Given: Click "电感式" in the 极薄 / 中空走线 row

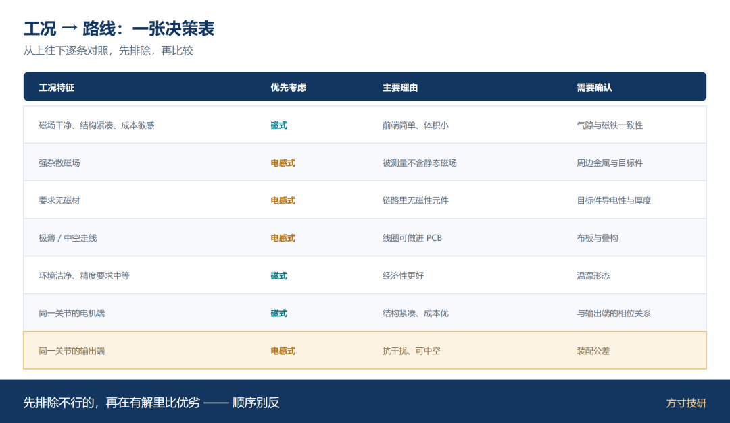Looking at the screenshot, I should (283, 238).
